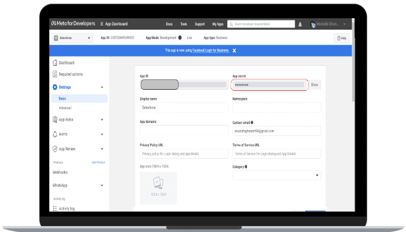
Task: Open Facebook Login for Business link
Action: [210, 50]
